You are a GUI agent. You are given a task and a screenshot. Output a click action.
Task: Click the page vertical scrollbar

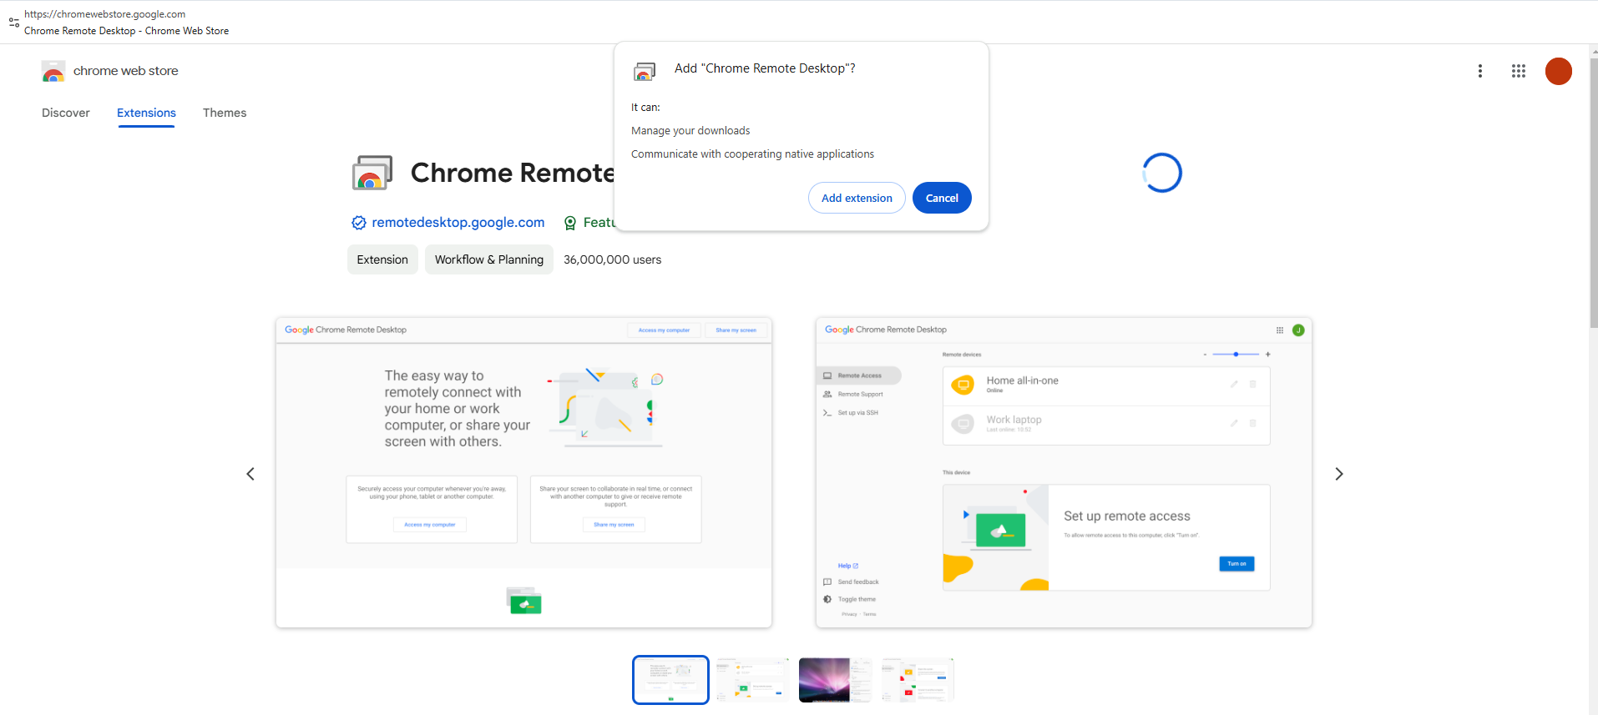click(x=1593, y=192)
